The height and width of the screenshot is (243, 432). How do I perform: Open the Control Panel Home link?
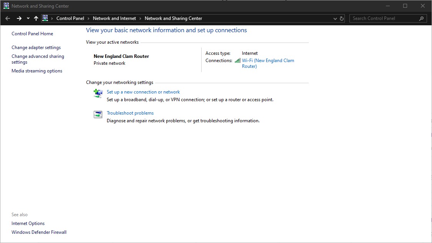[x=32, y=34]
